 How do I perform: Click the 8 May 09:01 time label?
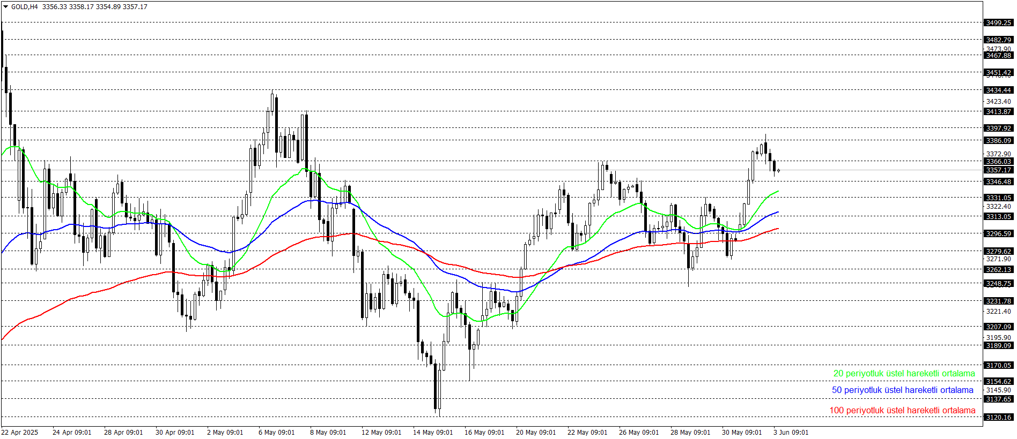(x=328, y=433)
